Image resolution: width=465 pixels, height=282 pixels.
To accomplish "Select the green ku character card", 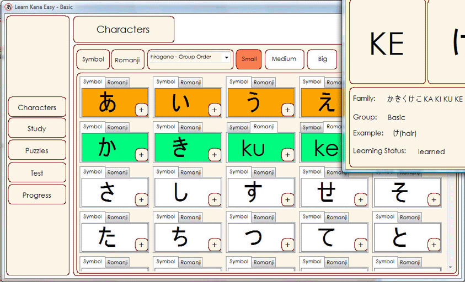I will [x=261, y=147].
